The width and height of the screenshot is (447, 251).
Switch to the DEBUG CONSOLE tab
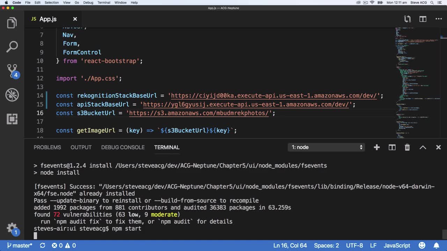pyautogui.click(x=123, y=147)
